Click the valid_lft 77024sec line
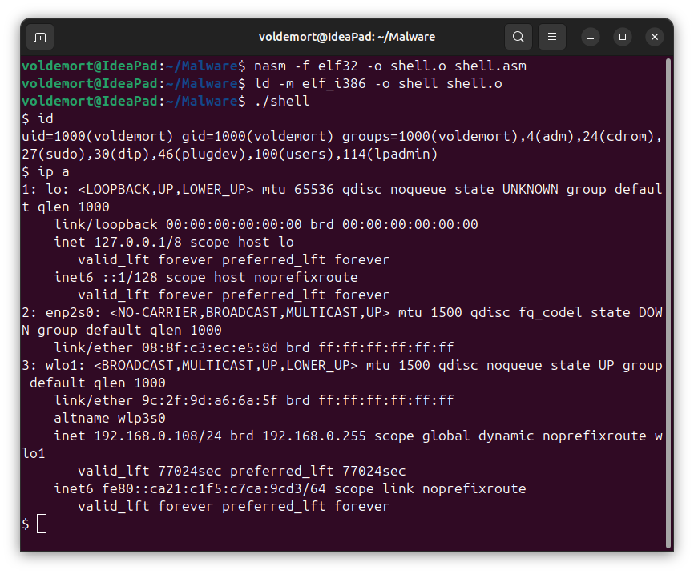This screenshot has height=574, width=694. 242,472
